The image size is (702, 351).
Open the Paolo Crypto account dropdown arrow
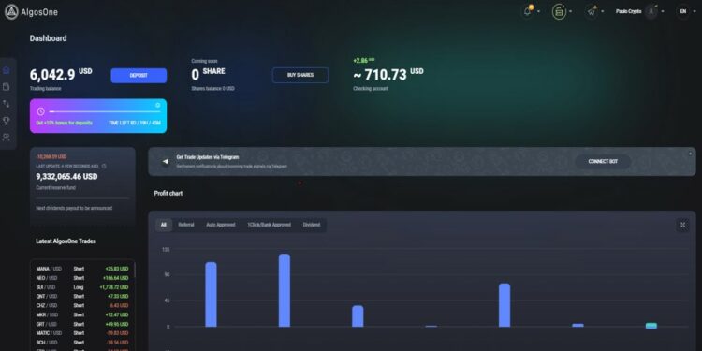tap(663, 11)
